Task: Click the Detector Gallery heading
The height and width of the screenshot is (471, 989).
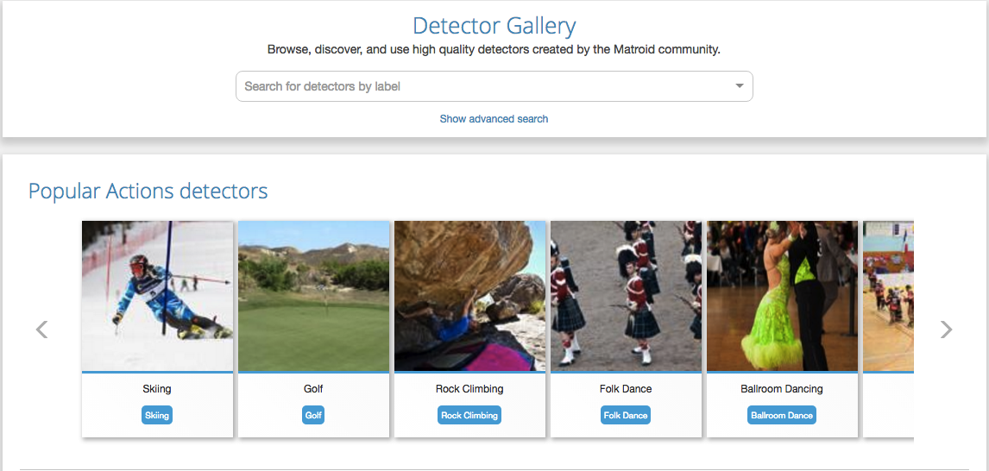Action: (x=494, y=27)
